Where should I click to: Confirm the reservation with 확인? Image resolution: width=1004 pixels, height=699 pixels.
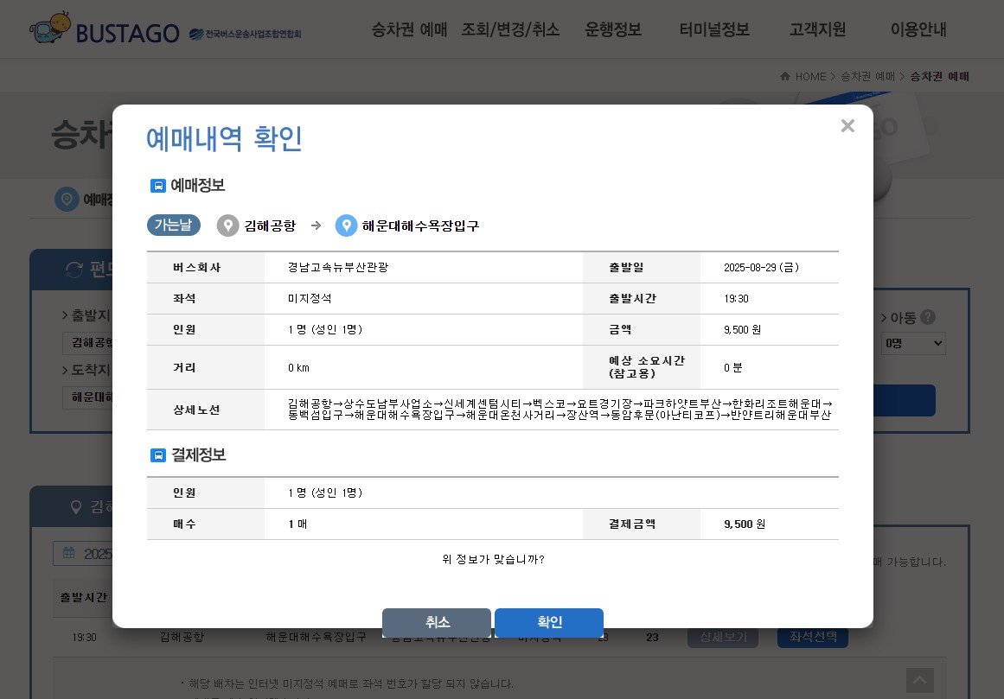pyautogui.click(x=550, y=622)
